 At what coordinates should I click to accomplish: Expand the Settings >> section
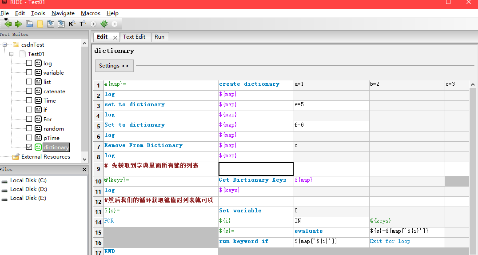coord(114,66)
